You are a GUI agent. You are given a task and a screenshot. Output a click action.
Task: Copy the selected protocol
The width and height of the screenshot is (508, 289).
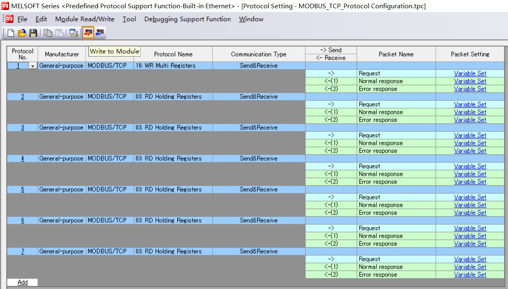47,33
